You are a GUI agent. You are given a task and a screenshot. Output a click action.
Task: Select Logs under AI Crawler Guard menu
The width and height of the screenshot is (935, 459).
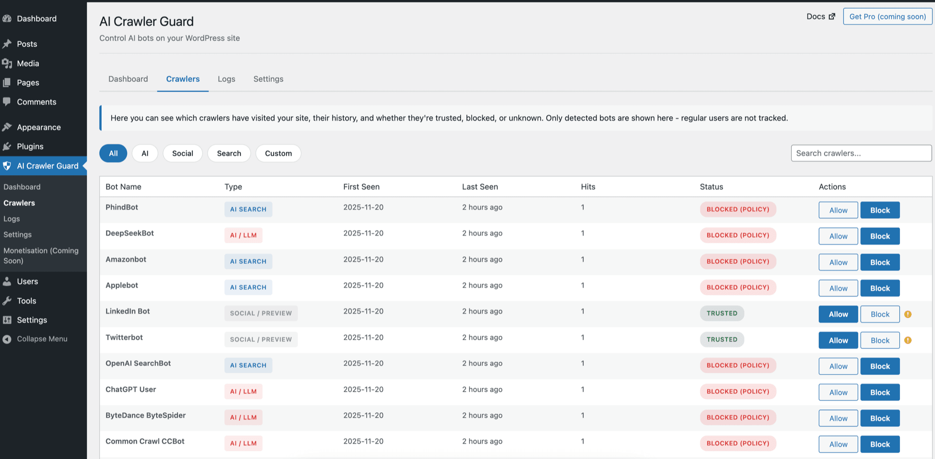(11, 219)
